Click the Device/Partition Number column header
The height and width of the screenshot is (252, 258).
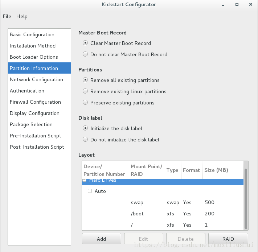[105, 170]
